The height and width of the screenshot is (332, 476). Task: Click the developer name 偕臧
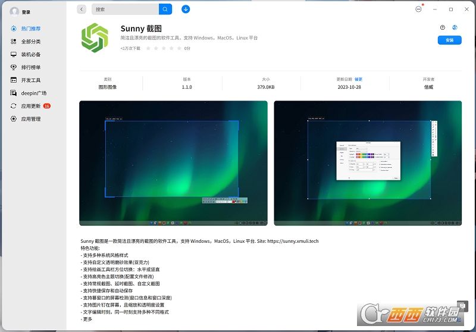pyautogui.click(x=428, y=87)
